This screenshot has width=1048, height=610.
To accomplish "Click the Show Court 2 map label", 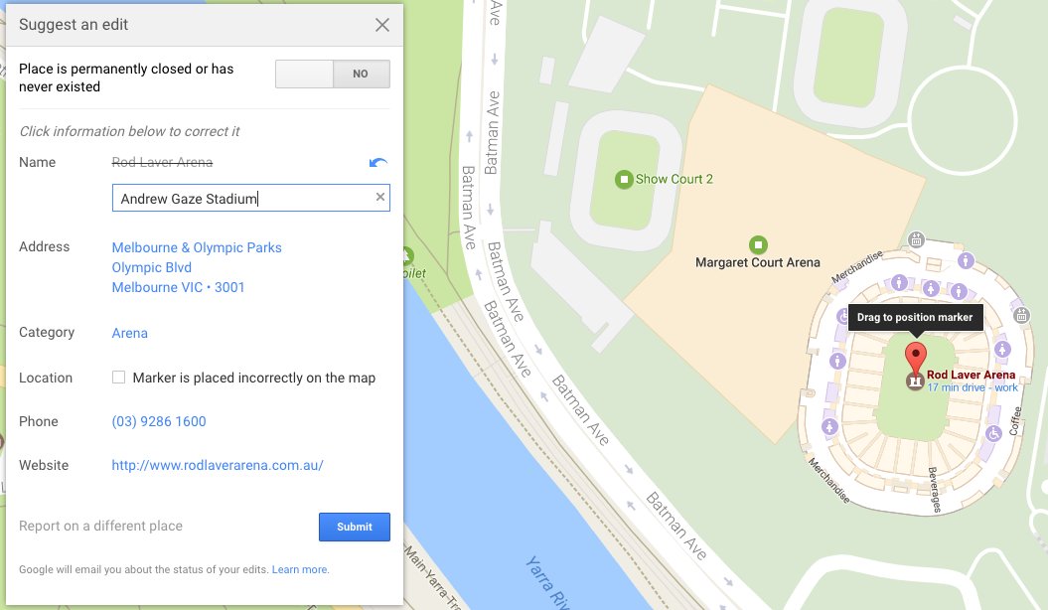I will click(x=674, y=179).
